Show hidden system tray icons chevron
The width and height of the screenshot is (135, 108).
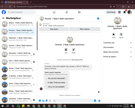coord(107,106)
